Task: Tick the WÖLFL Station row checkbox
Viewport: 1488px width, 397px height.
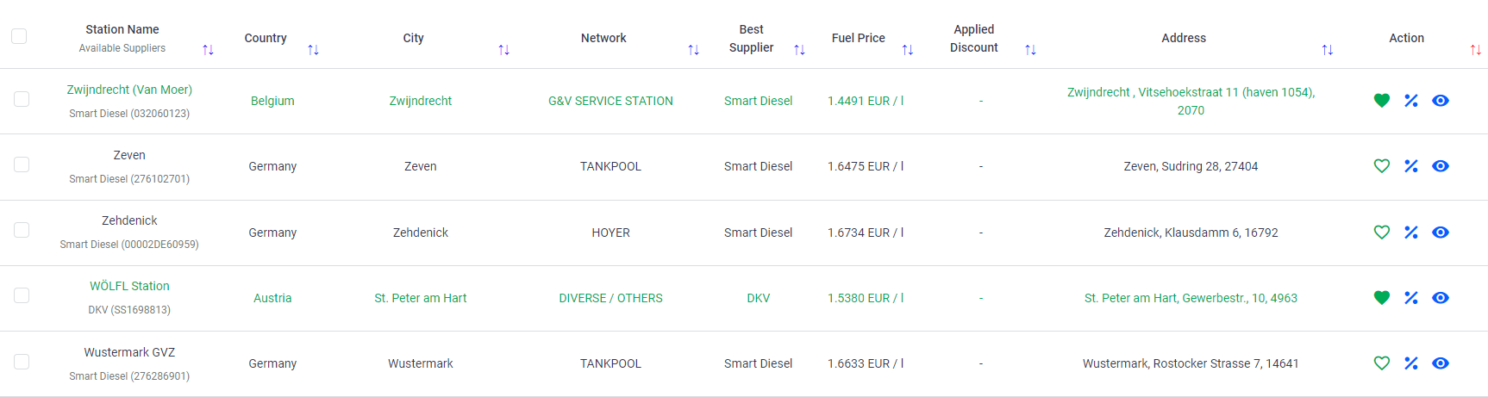Action: (22, 295)
